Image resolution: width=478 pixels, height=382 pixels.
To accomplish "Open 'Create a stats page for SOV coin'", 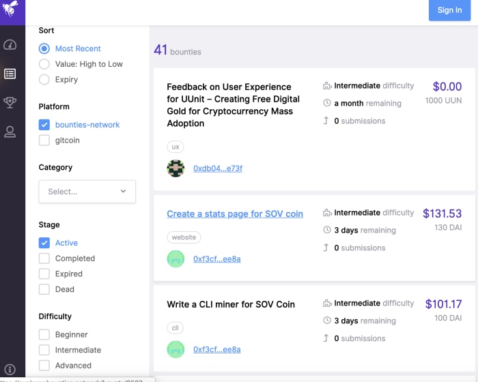I will pyautogui.click(x=235, y=214).
